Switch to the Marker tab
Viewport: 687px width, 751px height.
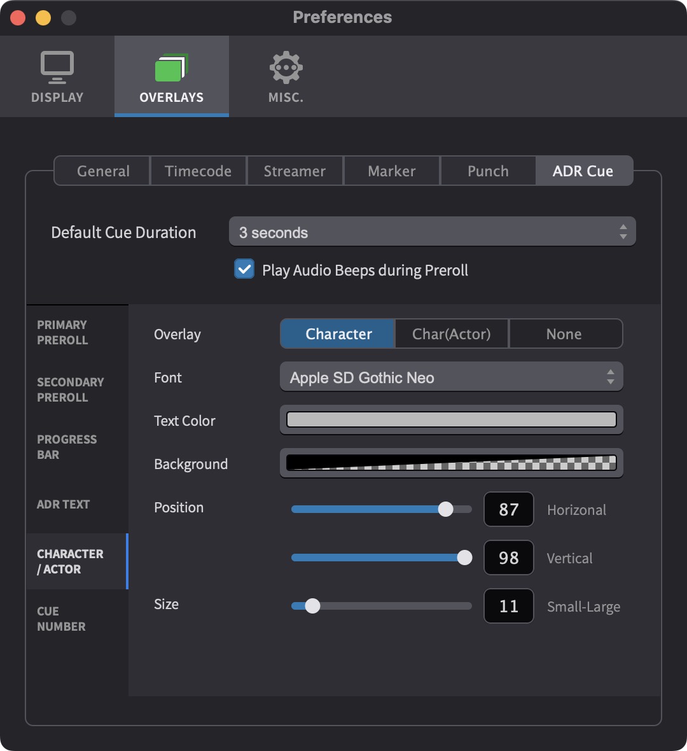[392, 171]
